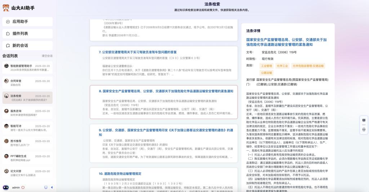The width and height of the screenshot is (369, 192).
Task: Click the 插件列表 puzzle icon
Action: 8,33
